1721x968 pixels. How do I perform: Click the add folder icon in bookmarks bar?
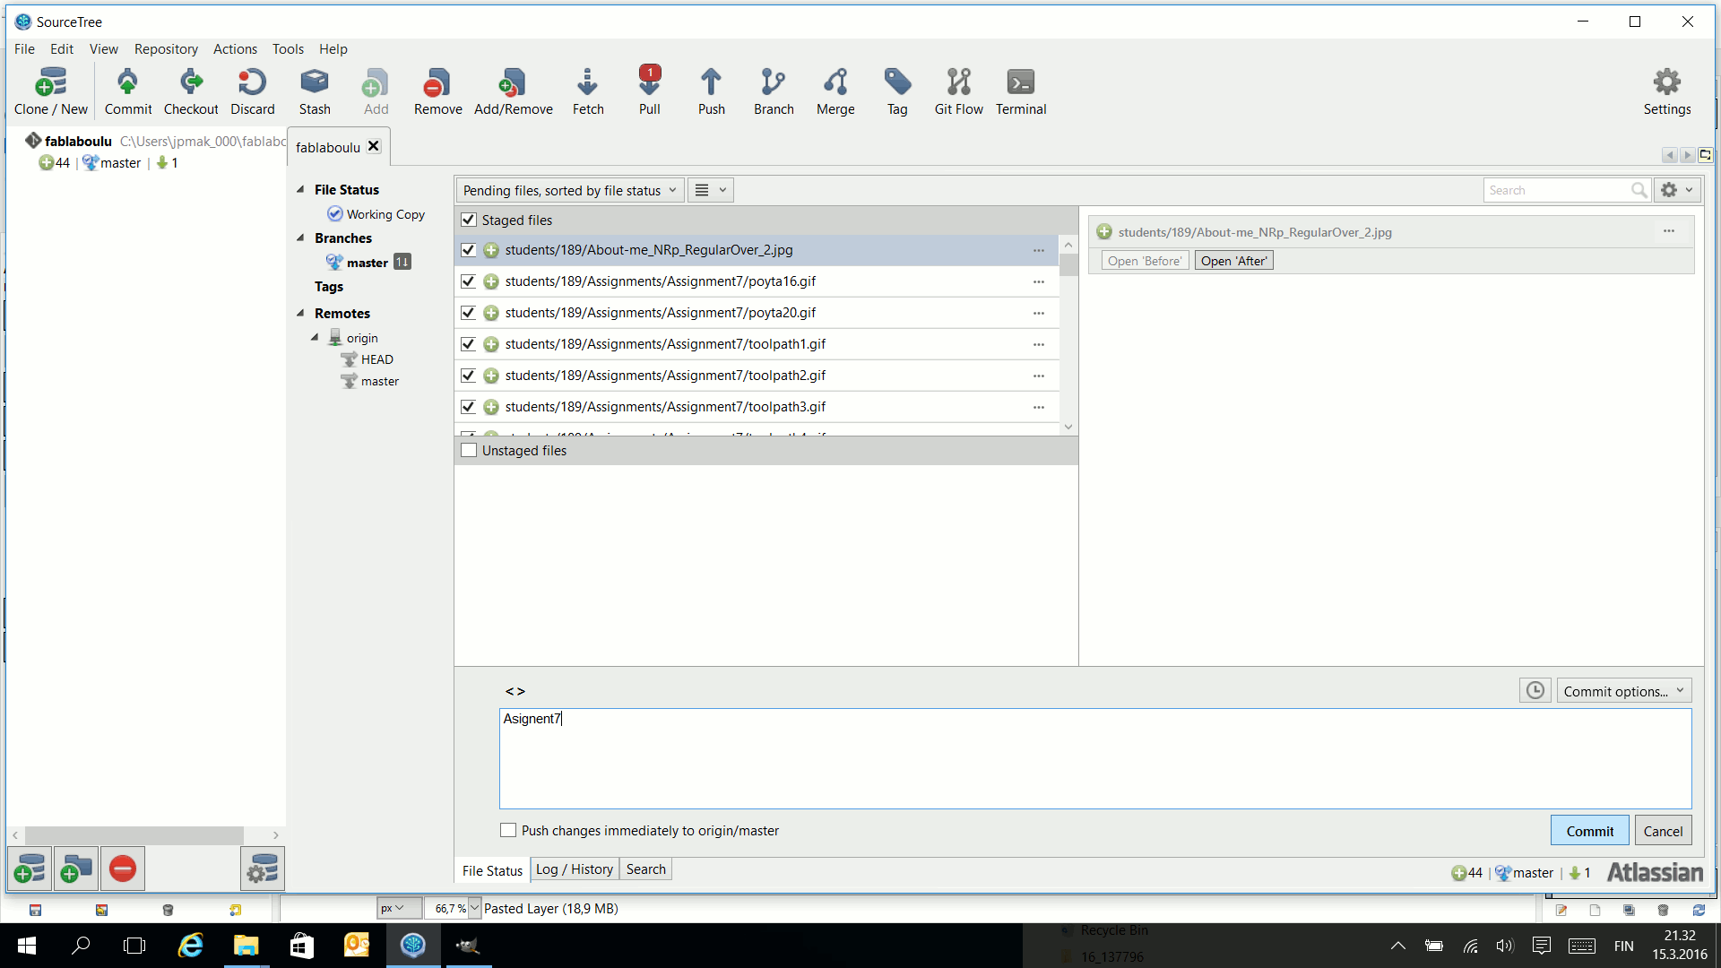click(76, 869)
